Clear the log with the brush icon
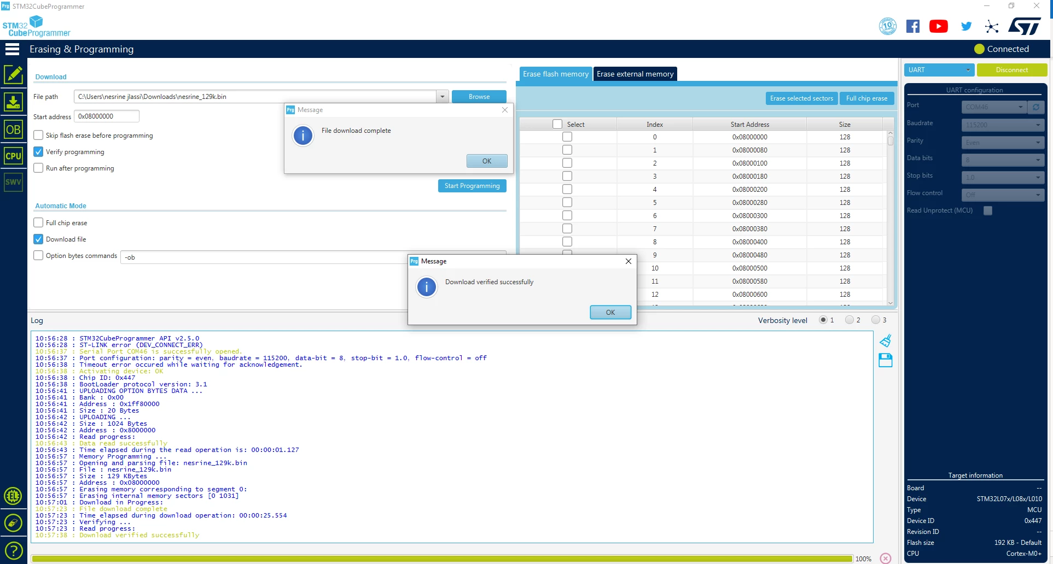The image size is (1053, 564). click(x=886, y=341)
